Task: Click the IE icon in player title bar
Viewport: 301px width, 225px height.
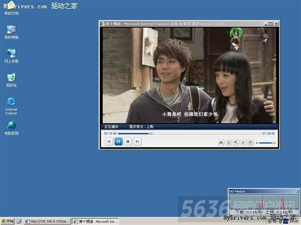Action: (x=103, y=23)
